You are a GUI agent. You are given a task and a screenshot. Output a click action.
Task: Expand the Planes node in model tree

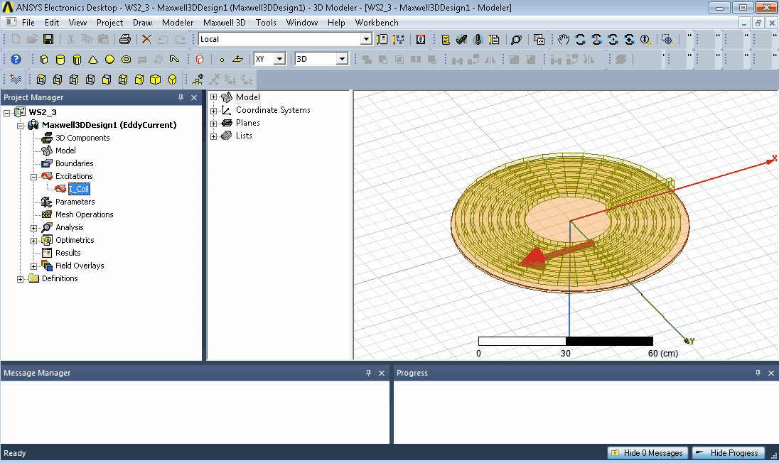[214, 124]
